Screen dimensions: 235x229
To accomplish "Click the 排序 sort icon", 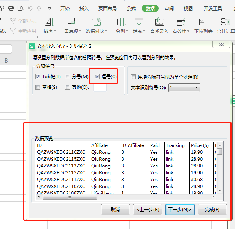I will [49, 22].
